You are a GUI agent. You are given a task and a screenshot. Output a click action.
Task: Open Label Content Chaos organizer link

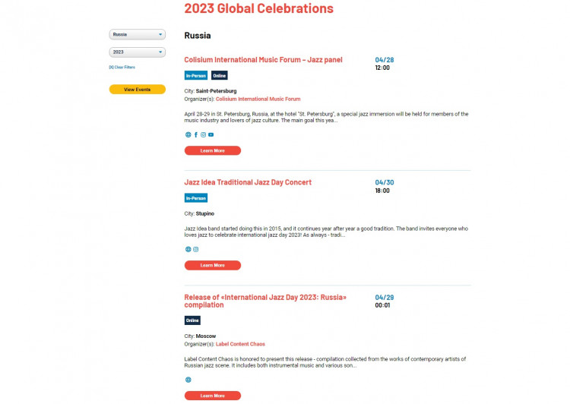tap(240, 344)
